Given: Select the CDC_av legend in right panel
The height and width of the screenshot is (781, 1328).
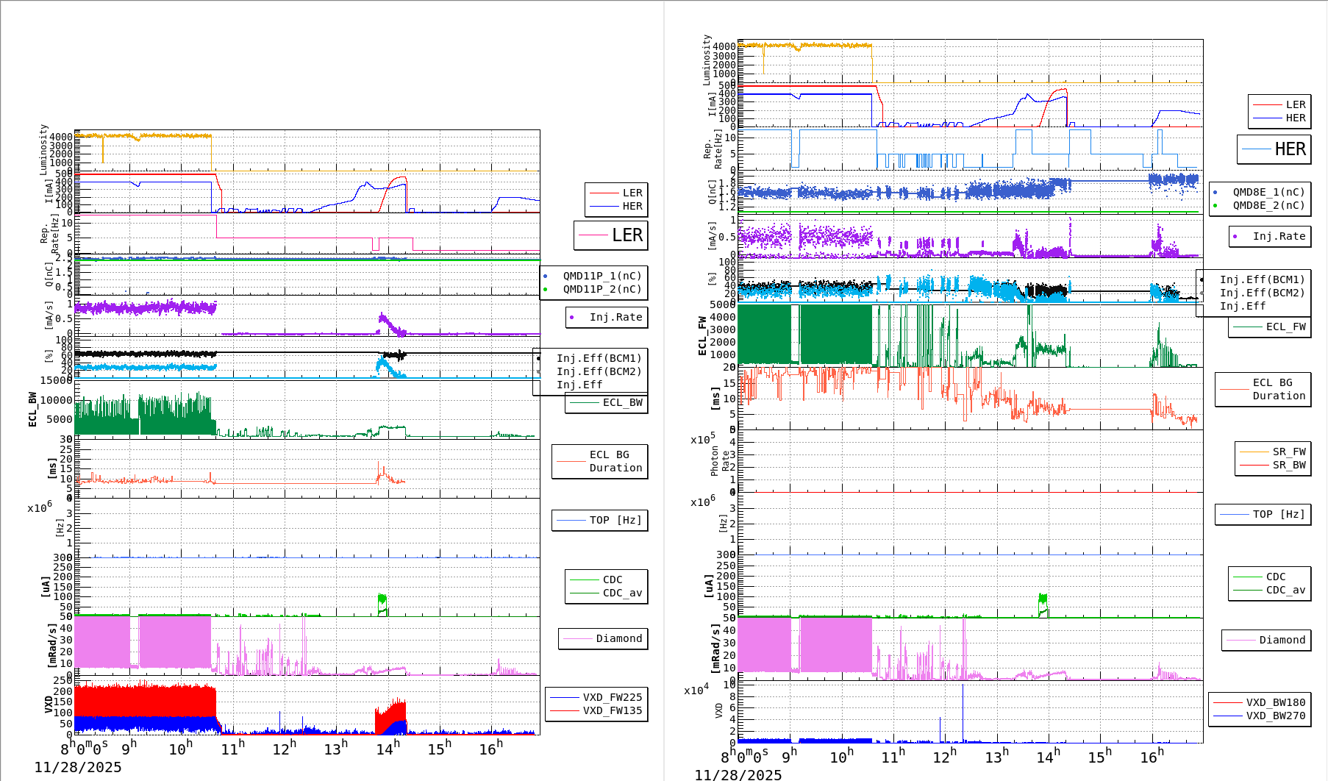Looking at the screenshot, I should click(1285, 590).
